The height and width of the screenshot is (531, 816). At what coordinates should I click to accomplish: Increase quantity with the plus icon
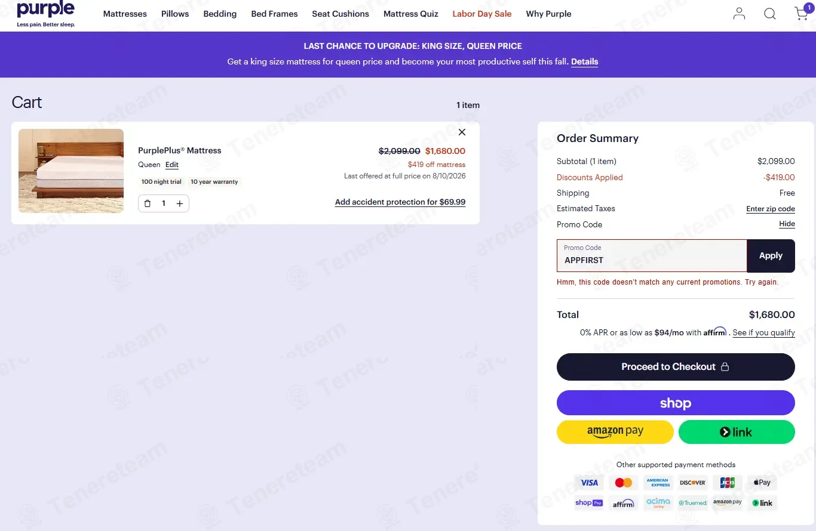point(180,203)
